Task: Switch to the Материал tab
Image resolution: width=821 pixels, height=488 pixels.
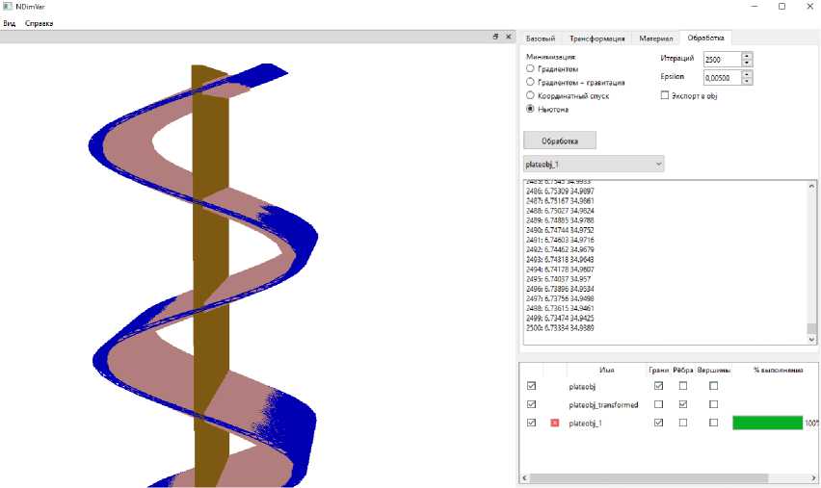Action: point(655,39)
